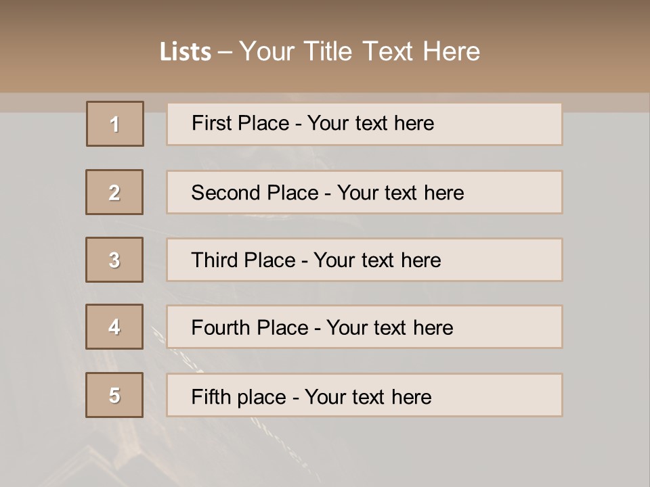Select "Your text here" after First Place
The width and height of the screenshot is (650, 487).
click(370, 123)
